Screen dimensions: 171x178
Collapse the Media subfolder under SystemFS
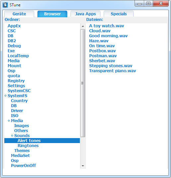[9, 121]
